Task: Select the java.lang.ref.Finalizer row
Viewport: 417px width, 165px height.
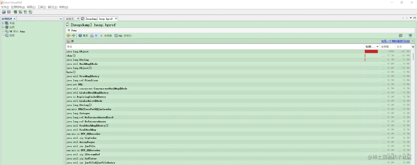Action: click(x=239, y=80)
